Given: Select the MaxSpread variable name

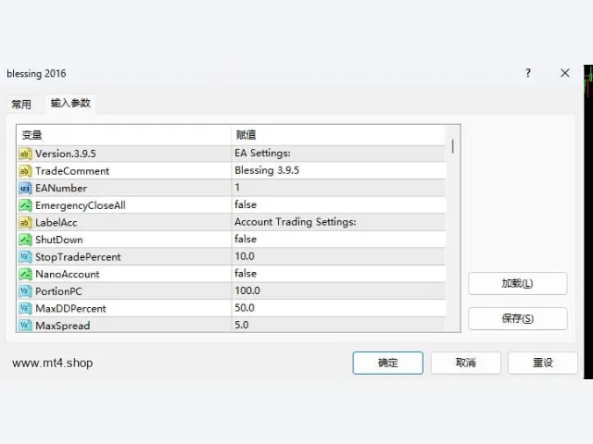Looking at the screenshot, I should pyautogui.click(x=62, y=326).
